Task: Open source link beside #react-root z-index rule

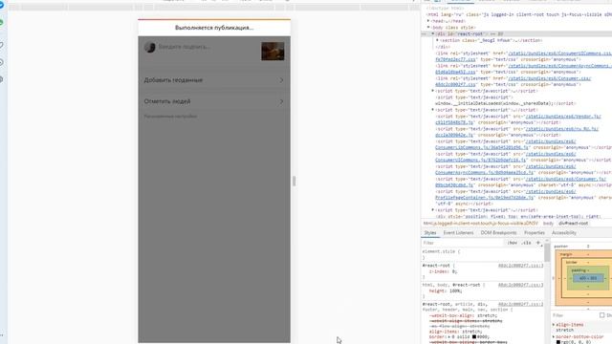Action: tap(520, 266)
